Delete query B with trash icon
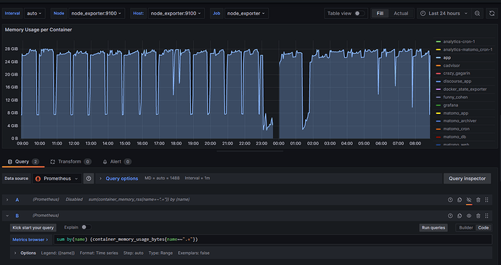This screenshot has width=501, height=265. pyautogui.click(x=478, y=216)
